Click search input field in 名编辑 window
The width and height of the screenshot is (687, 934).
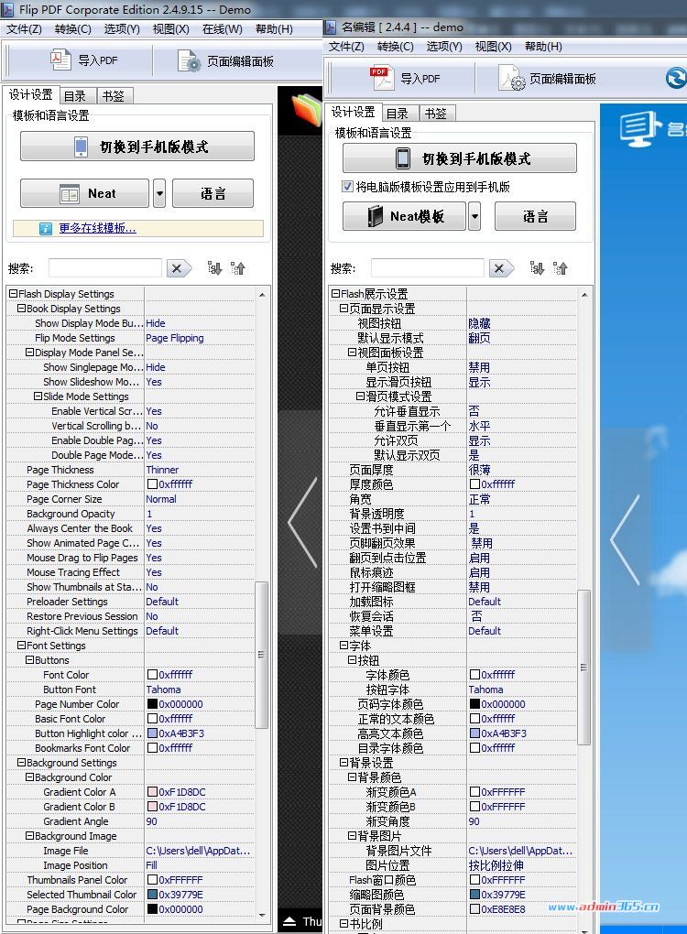[x=427, y=268]
